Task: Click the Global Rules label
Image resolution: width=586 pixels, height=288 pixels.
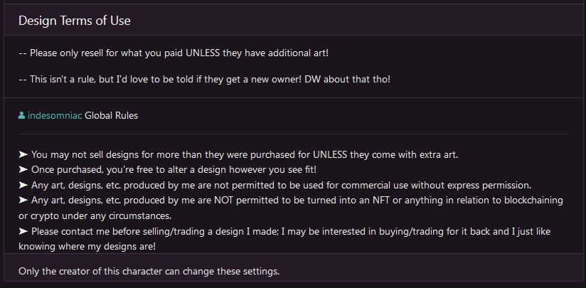Action: [111, 115]
